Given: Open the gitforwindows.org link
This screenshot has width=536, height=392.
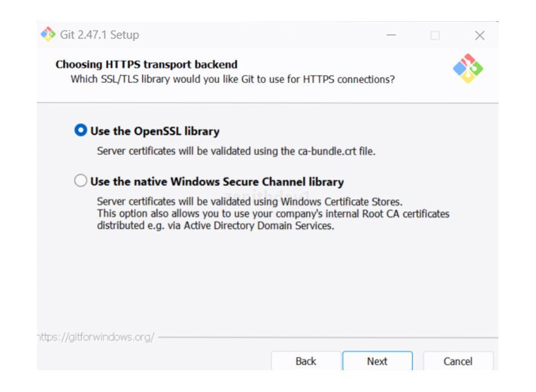Looking at the screenshot, I should pyautogui.click(x=96, y=337).
